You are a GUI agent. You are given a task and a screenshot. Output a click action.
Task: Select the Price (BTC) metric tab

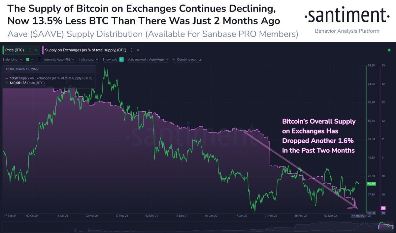[16, 50]
